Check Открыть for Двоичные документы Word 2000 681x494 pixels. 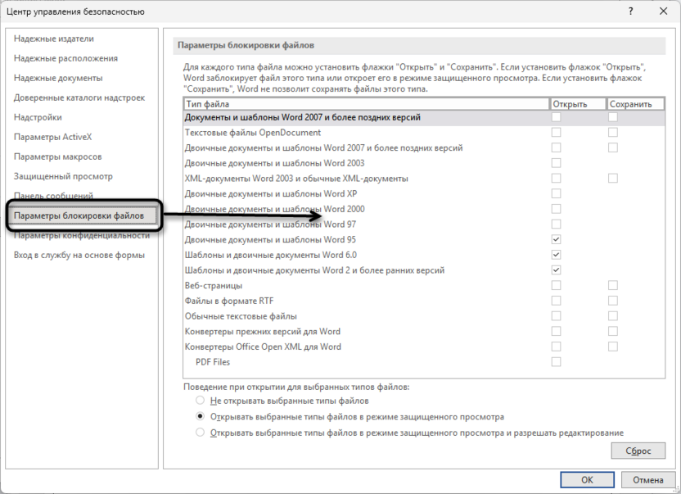[x=556, y=209]
